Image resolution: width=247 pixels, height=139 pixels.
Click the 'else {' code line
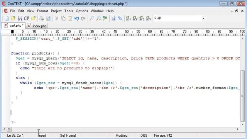click(x=22, y=78)
